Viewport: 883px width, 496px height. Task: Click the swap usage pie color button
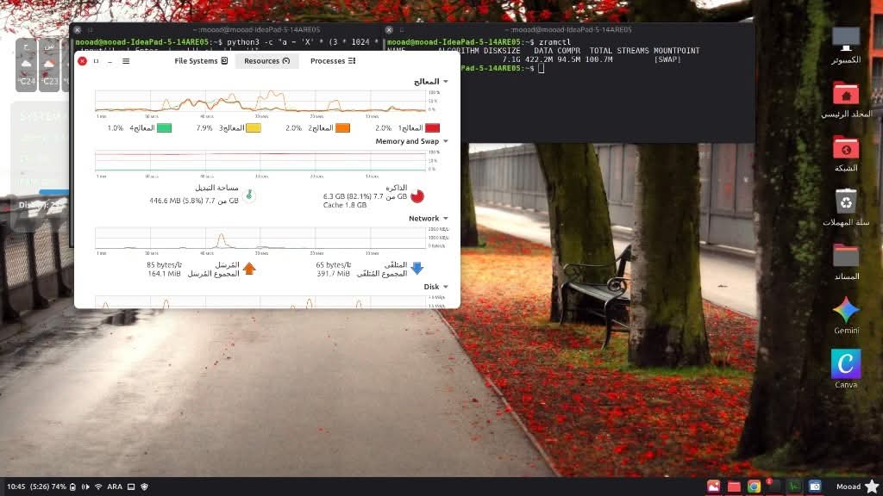tap(249, 195)
